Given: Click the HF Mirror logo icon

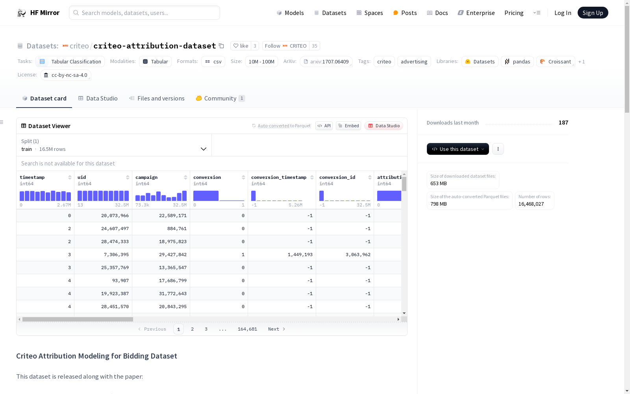Looking at the screenshot, I should coord(21,13).
